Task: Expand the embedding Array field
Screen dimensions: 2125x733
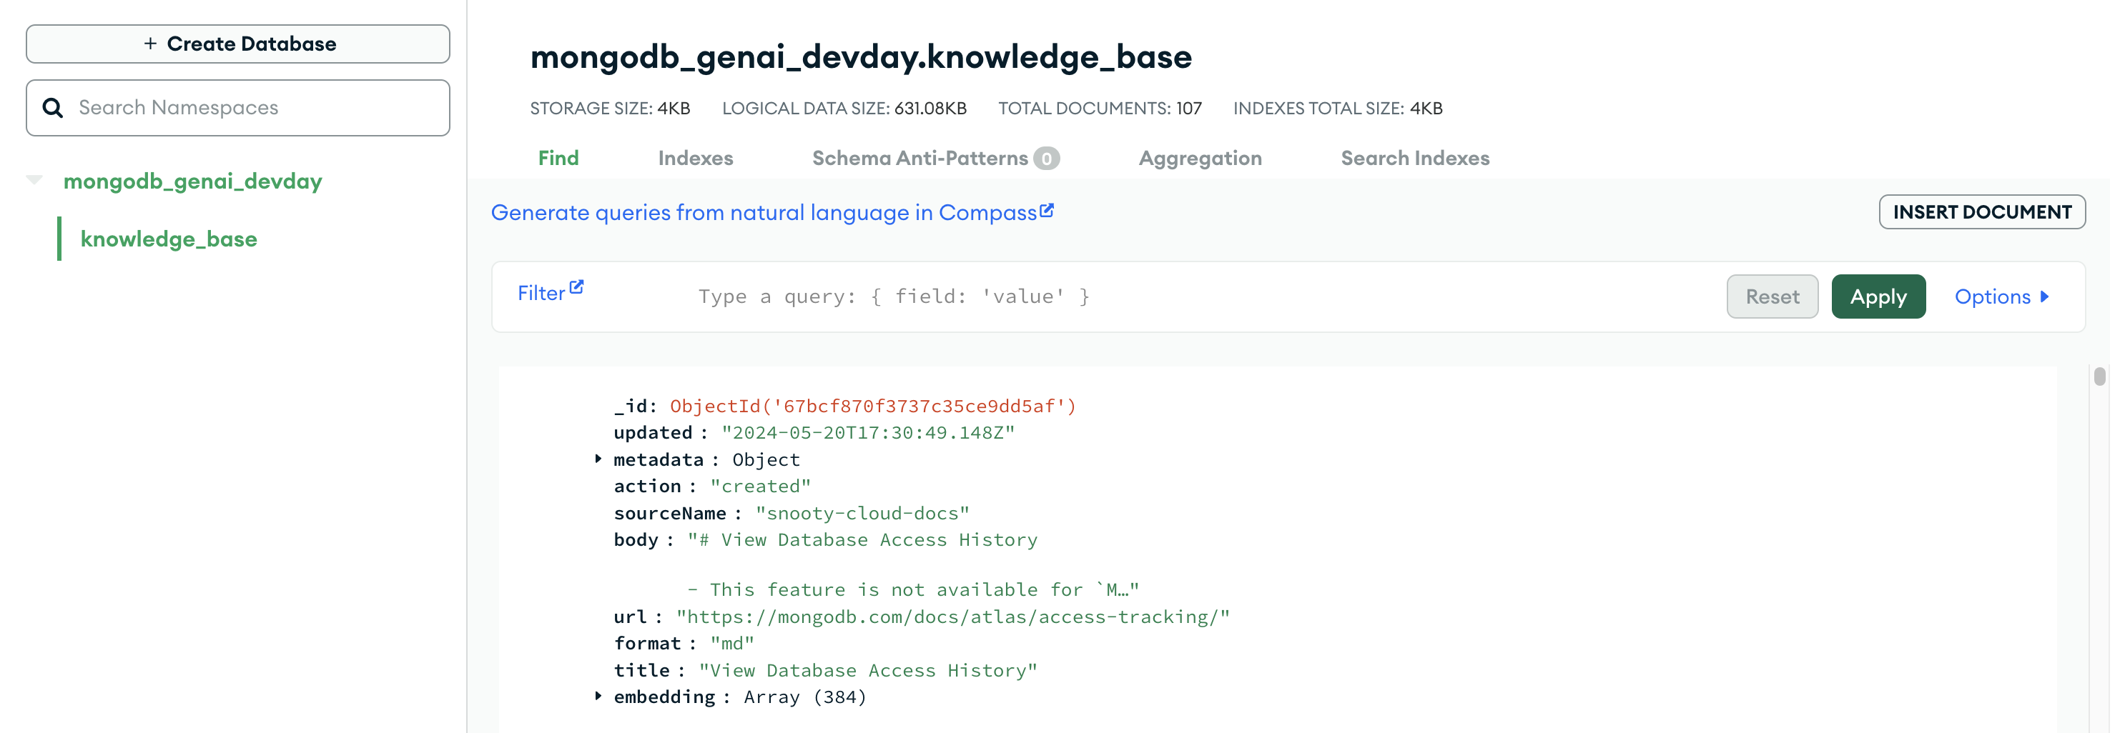Action: 598,697
